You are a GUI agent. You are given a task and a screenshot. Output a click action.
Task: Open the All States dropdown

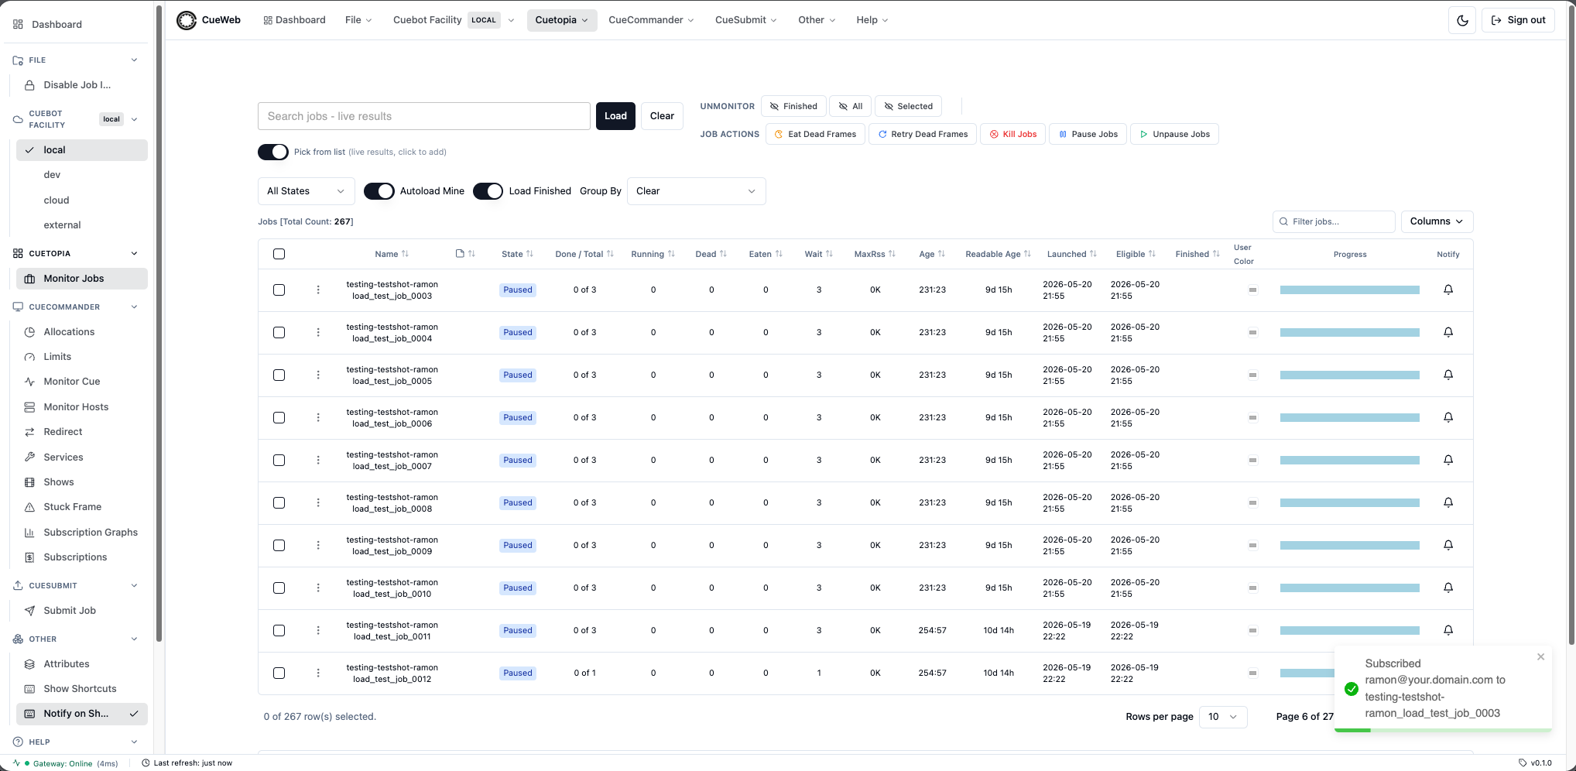307,191
